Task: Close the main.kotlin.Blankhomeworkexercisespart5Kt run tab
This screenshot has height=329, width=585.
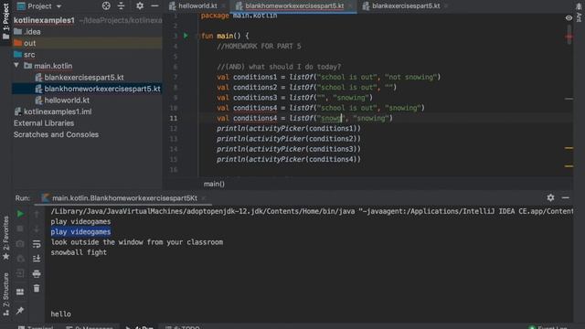Action: pyautogui.click(x=203, y=198)
